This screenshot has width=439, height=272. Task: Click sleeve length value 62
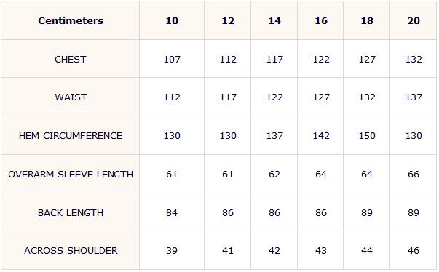(x=274, y=175)
